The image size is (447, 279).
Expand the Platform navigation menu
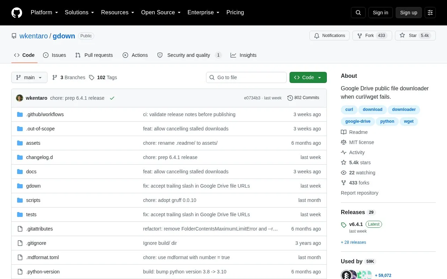click(44, 13)
